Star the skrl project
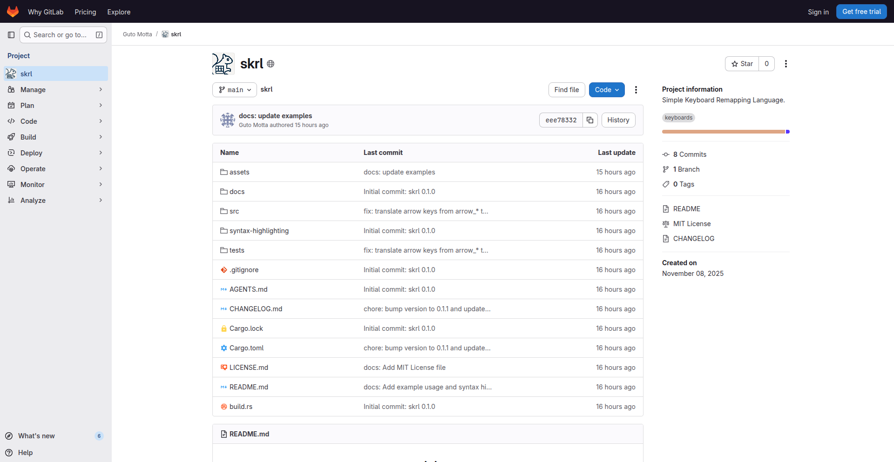894x462 pixels. pyautogui.click(x=742, y=64)
